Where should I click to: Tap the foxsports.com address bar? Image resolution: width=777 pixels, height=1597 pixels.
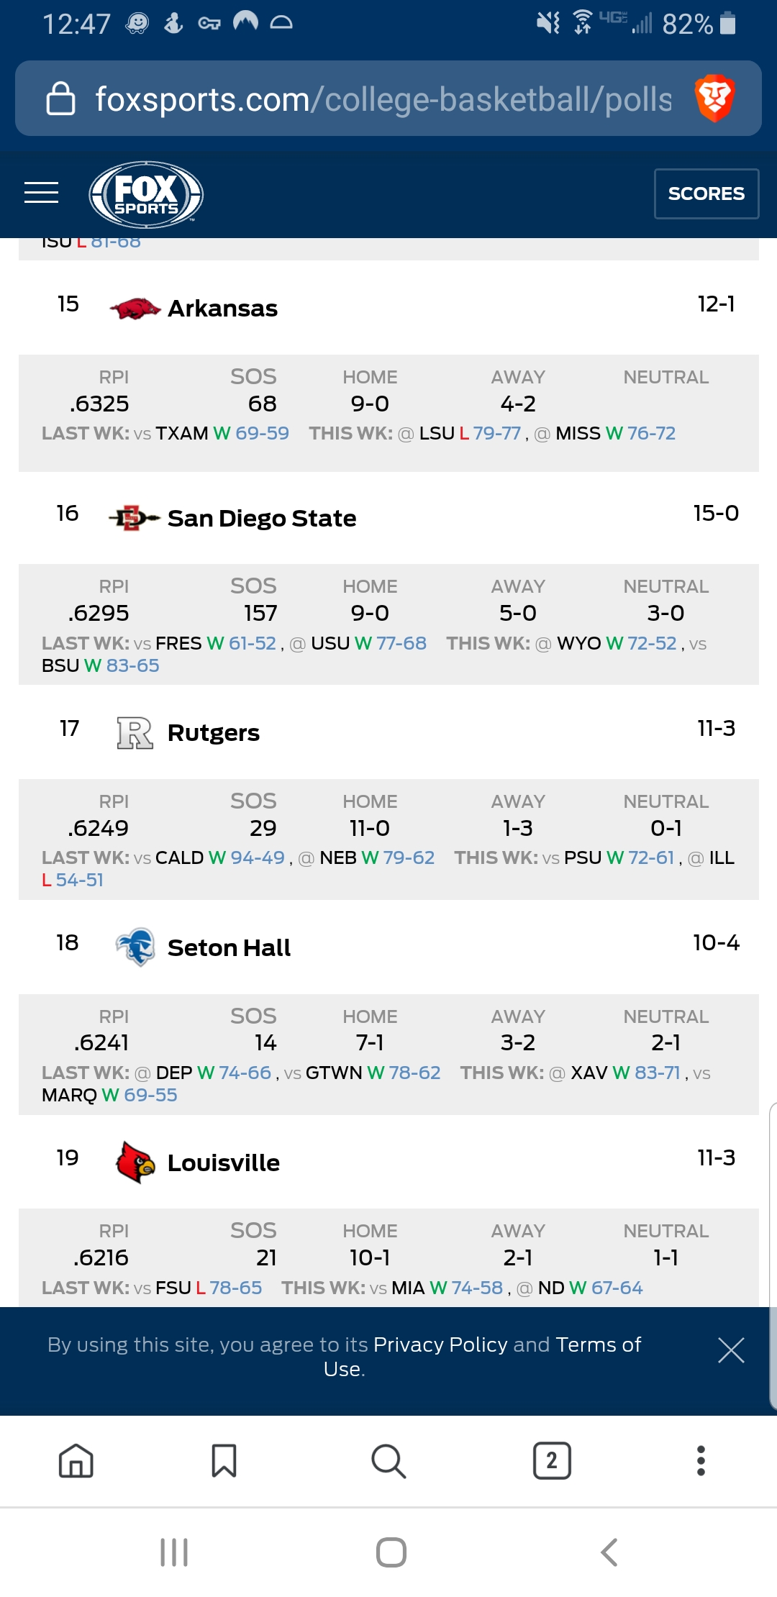tap(383, 99)
